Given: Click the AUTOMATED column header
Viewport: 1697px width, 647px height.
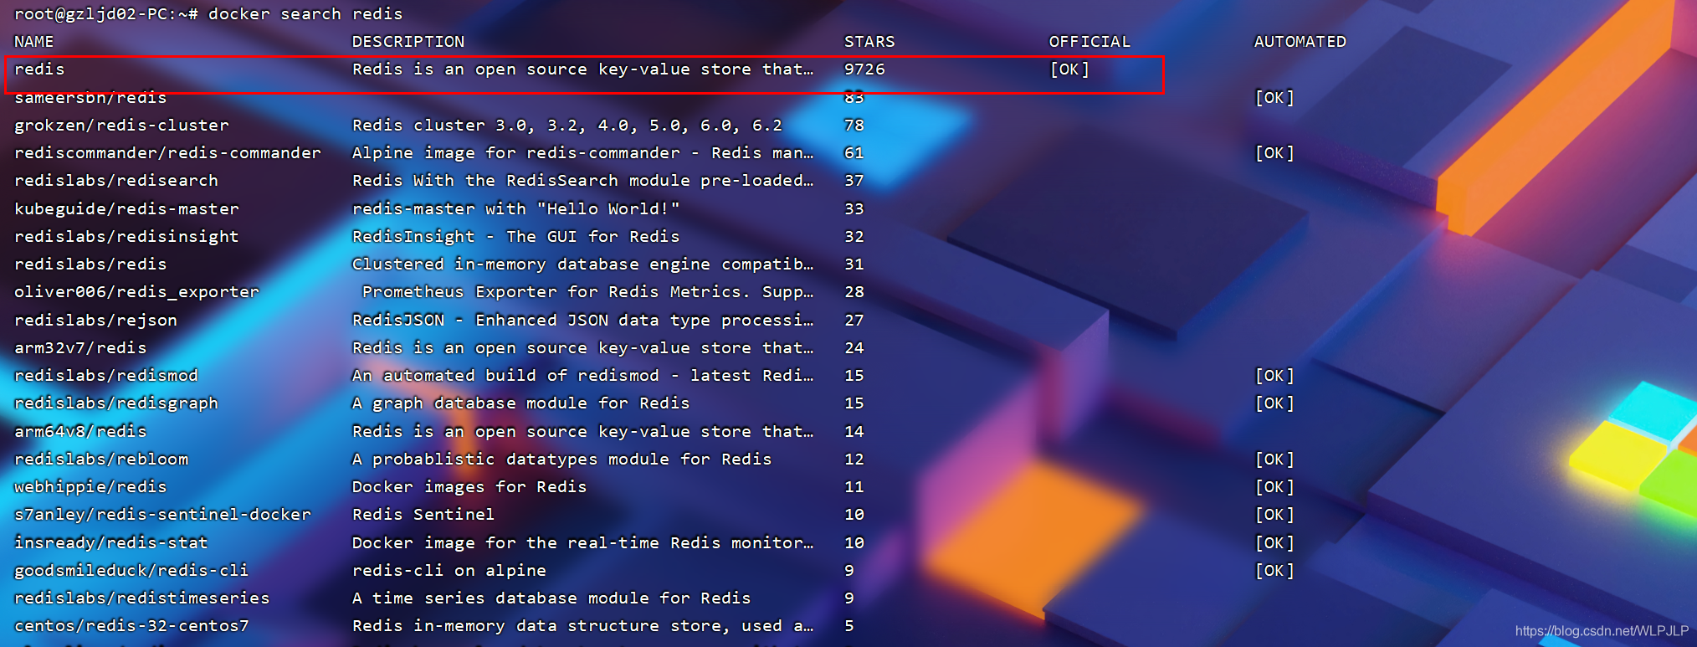Looking at the screenshot, I should [1300, 42].
